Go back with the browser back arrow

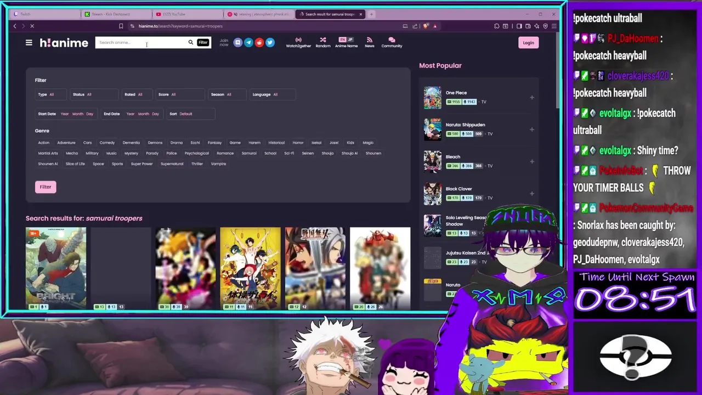15,26
